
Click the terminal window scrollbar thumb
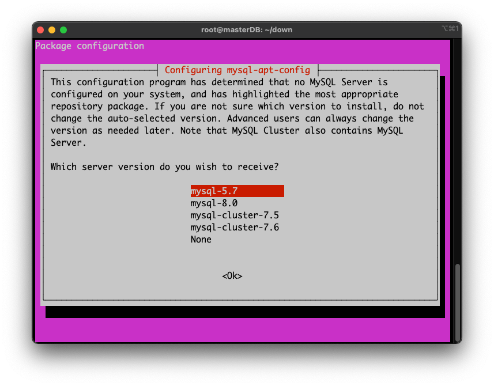tap(458, 303)
